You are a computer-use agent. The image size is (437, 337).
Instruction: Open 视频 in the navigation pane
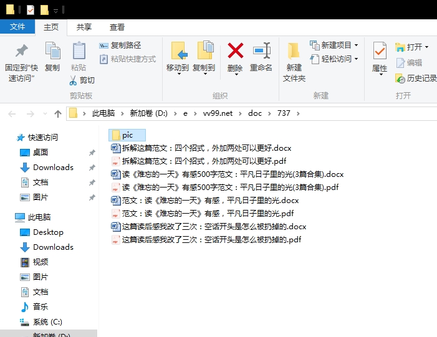[x=34, y=262]
